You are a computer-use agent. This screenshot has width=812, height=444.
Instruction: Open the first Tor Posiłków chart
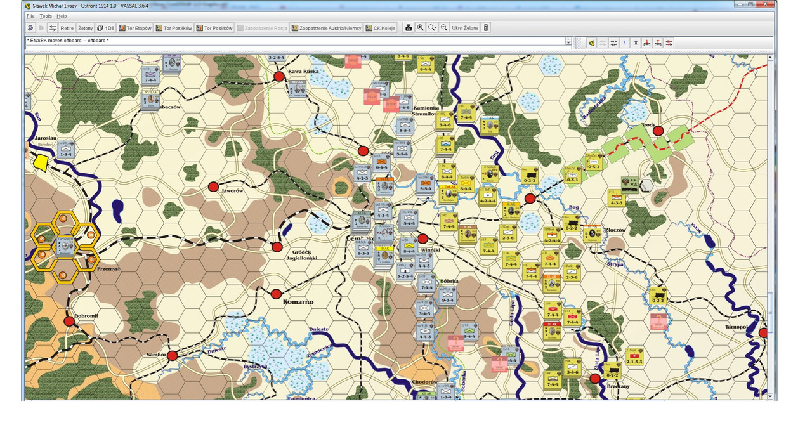coord(174,28)
